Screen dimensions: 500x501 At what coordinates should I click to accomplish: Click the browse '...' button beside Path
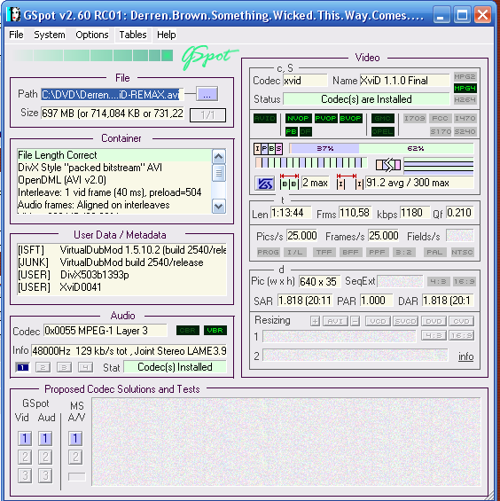[x=207, y=94]
